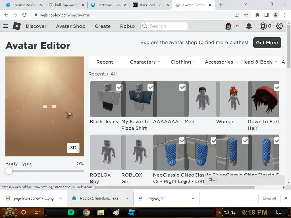This screenshot has height=218, width=291.
Task: Open images.jfif download options chevron
Action: [x=193, y=198]
